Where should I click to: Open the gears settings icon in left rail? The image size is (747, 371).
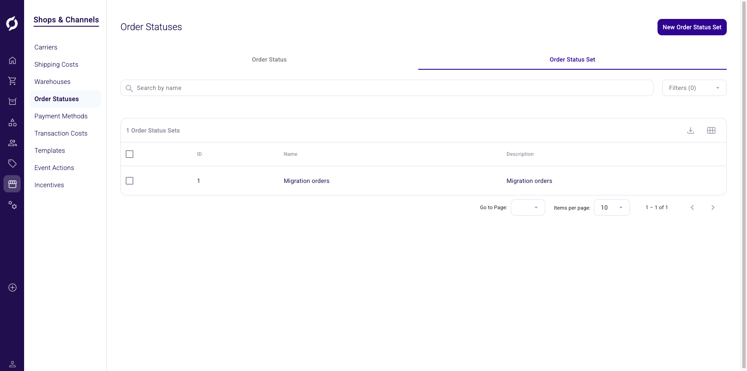[x=12, y=205]
